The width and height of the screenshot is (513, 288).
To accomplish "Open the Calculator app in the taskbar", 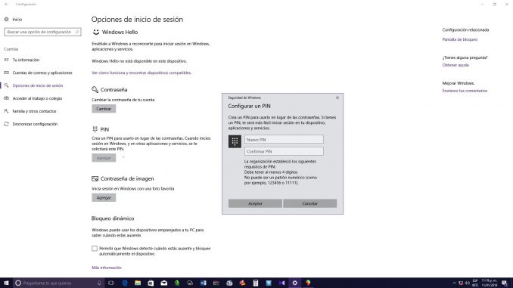I will coord(256,283).
